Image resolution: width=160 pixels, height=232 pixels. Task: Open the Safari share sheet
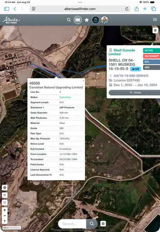(x=136, y=9)
